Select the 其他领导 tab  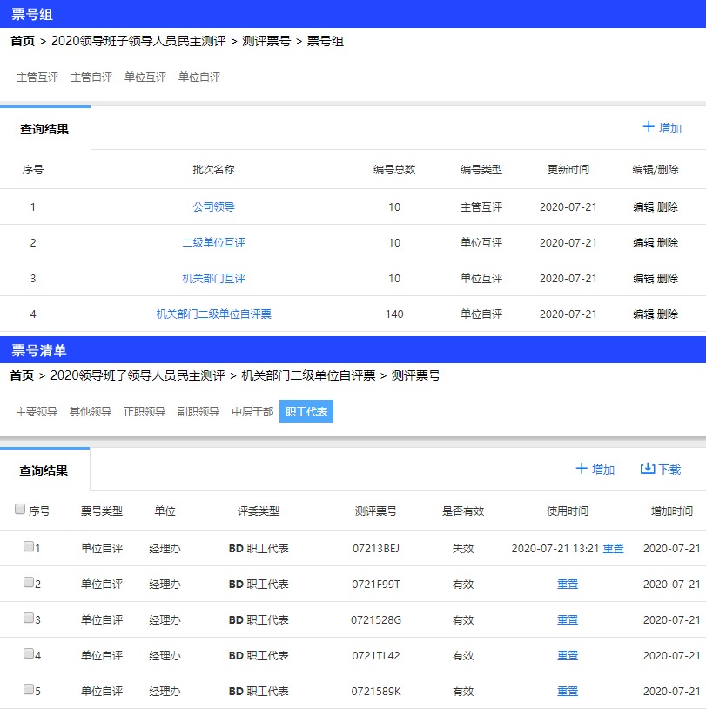[x=91, y=411]
